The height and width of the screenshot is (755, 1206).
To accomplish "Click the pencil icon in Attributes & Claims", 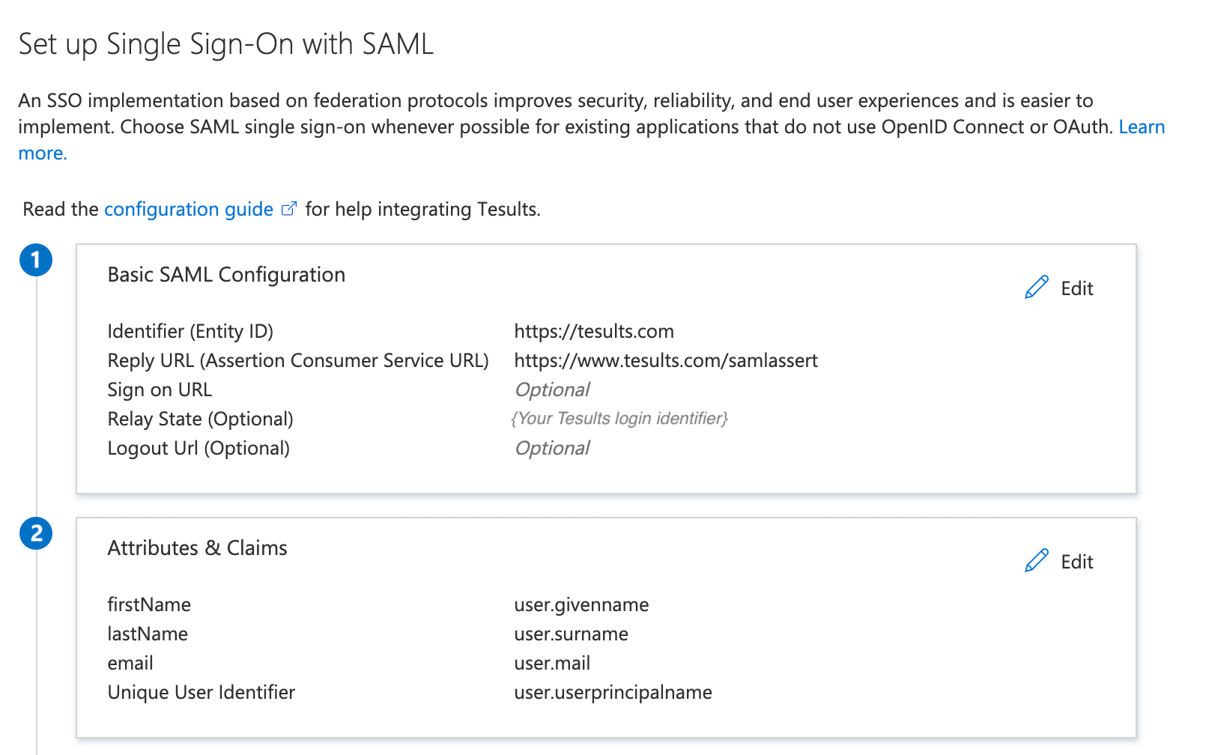I will click(x=1037, y=561).
